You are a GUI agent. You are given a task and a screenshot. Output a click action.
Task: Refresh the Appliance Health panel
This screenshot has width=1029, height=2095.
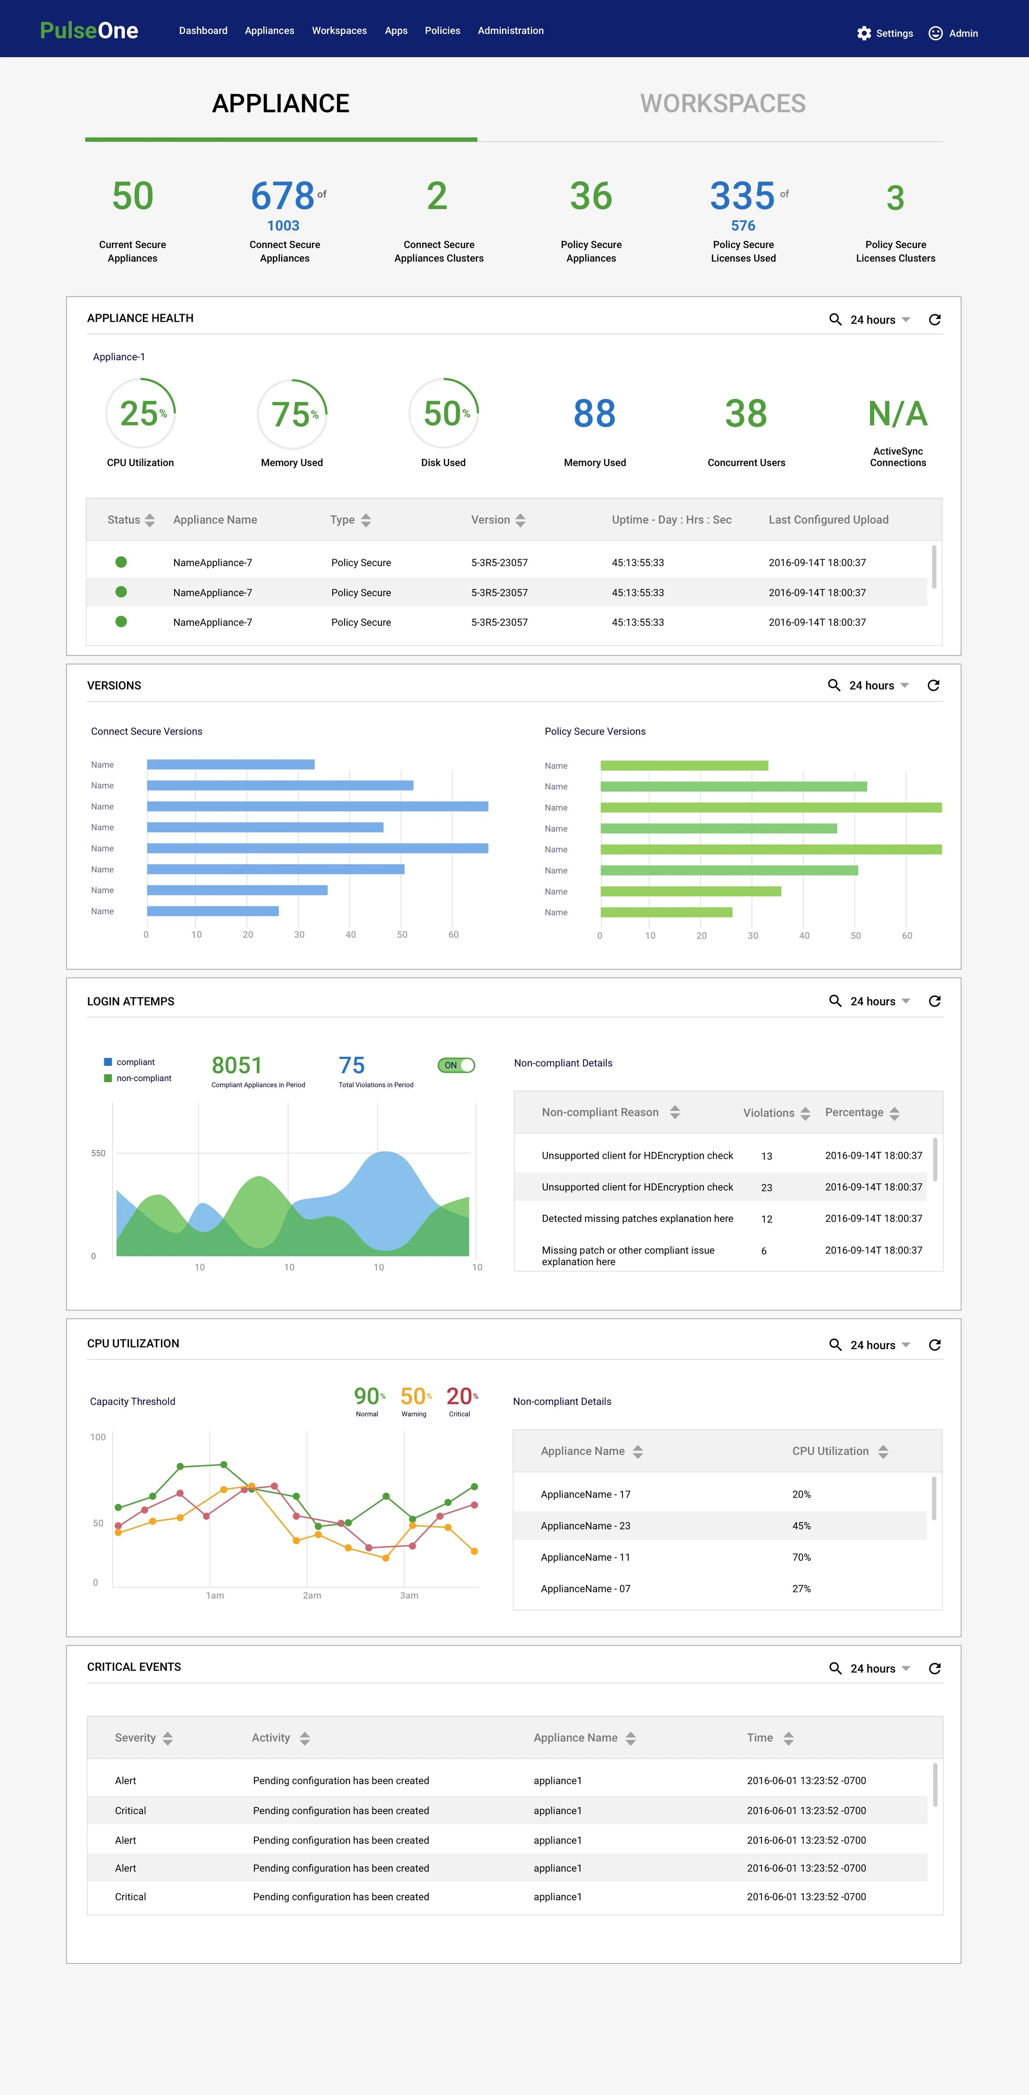click(935, 319)
